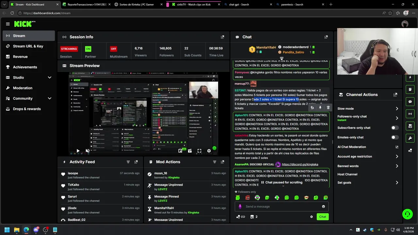The height and width of the screenshot is (235, 418).
Task: Click the purple microphone icon in chat input
Action: [x=240, y=206]
